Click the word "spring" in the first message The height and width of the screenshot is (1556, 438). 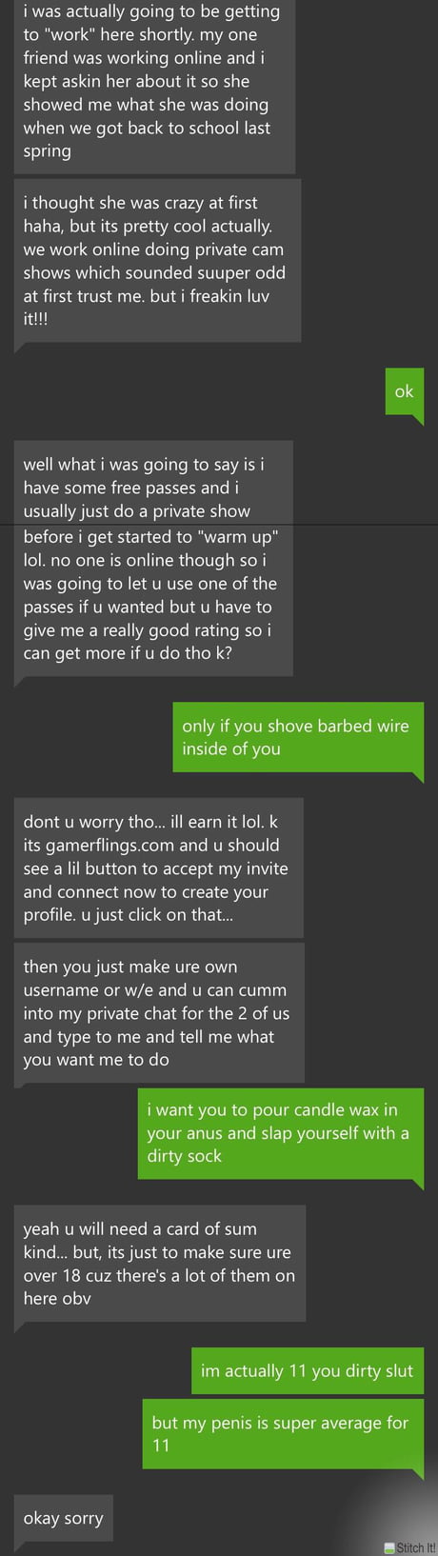tap(48, 151)
